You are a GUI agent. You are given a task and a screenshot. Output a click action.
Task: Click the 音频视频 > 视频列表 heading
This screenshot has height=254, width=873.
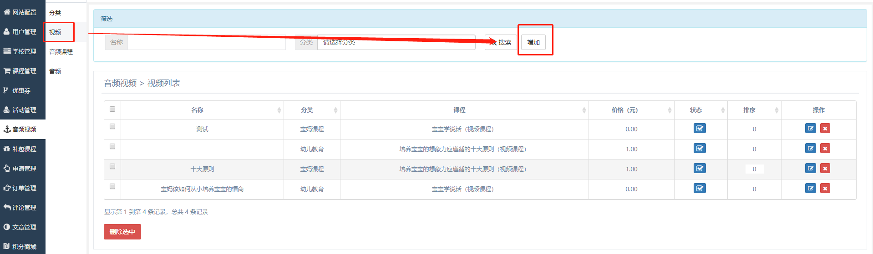click(142, 83)
